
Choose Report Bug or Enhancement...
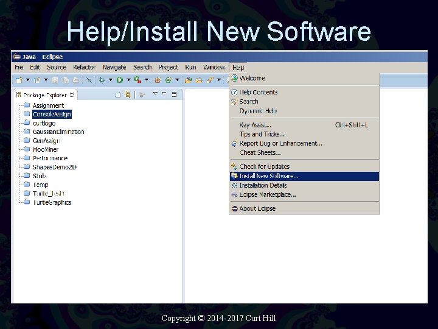coord(304,144)
